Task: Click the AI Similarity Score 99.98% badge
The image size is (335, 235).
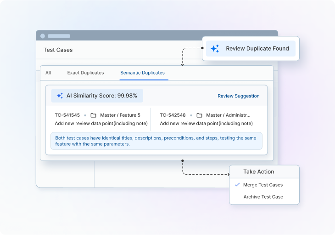Action: point(97,96)
